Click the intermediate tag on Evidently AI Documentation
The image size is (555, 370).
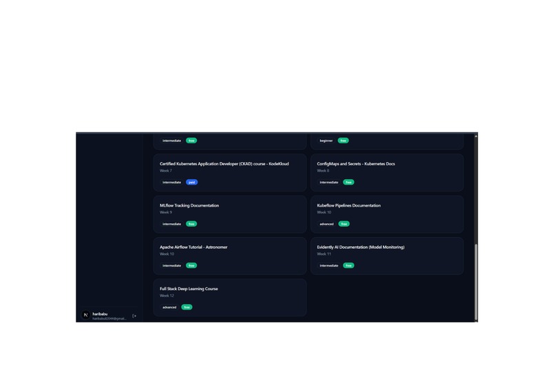(x=329, y=265)
